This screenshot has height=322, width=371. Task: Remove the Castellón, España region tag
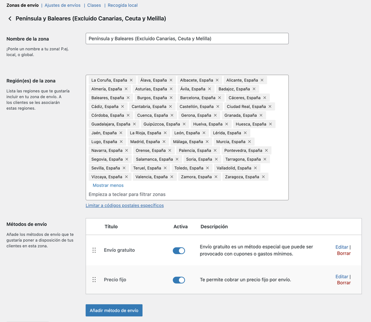pos(218,106)
